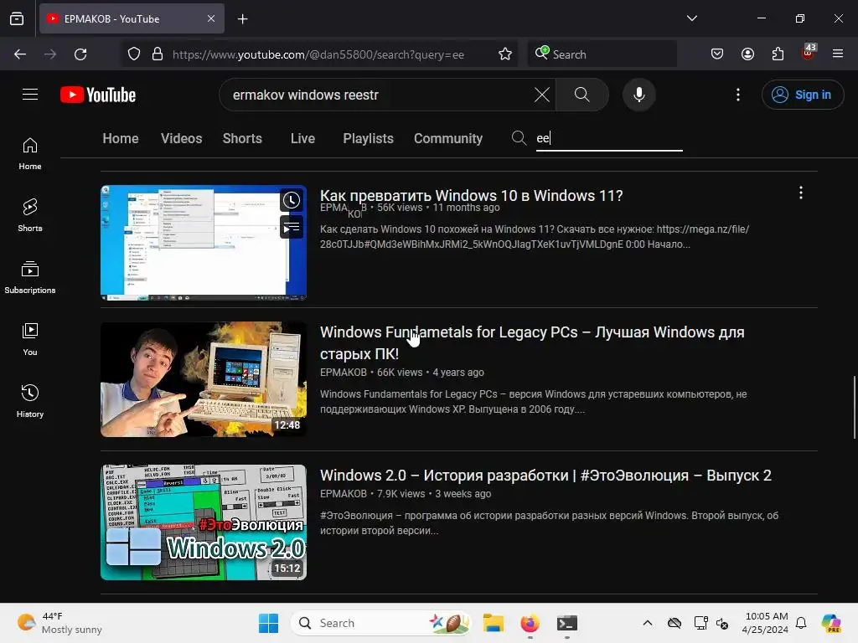Switch to the channel Home tab
Image resolution: width=858 pixels, height=643 pixels.
pyautogui.click(x=121, y=138)
